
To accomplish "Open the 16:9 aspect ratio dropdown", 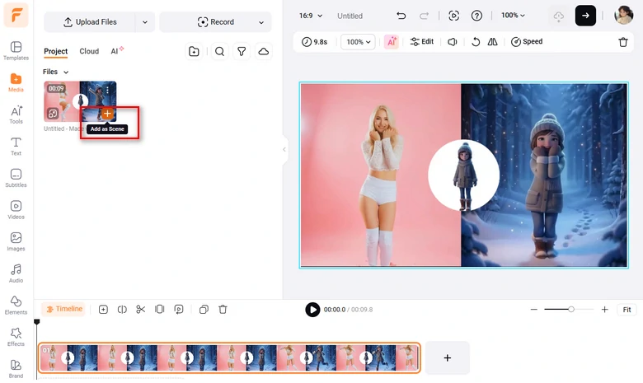I will coord(311,16).
